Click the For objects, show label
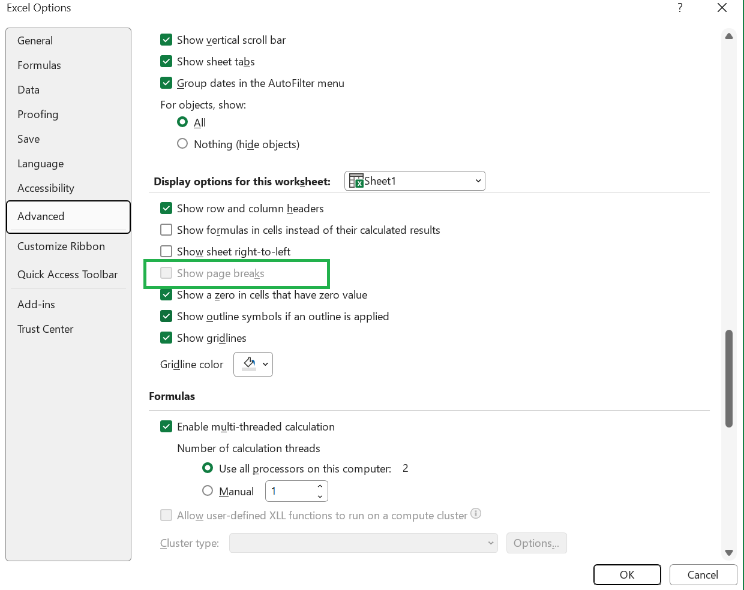 [x=203, y=105]
